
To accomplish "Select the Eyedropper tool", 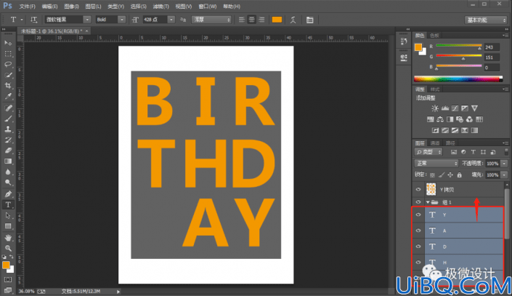I will 8,96.
